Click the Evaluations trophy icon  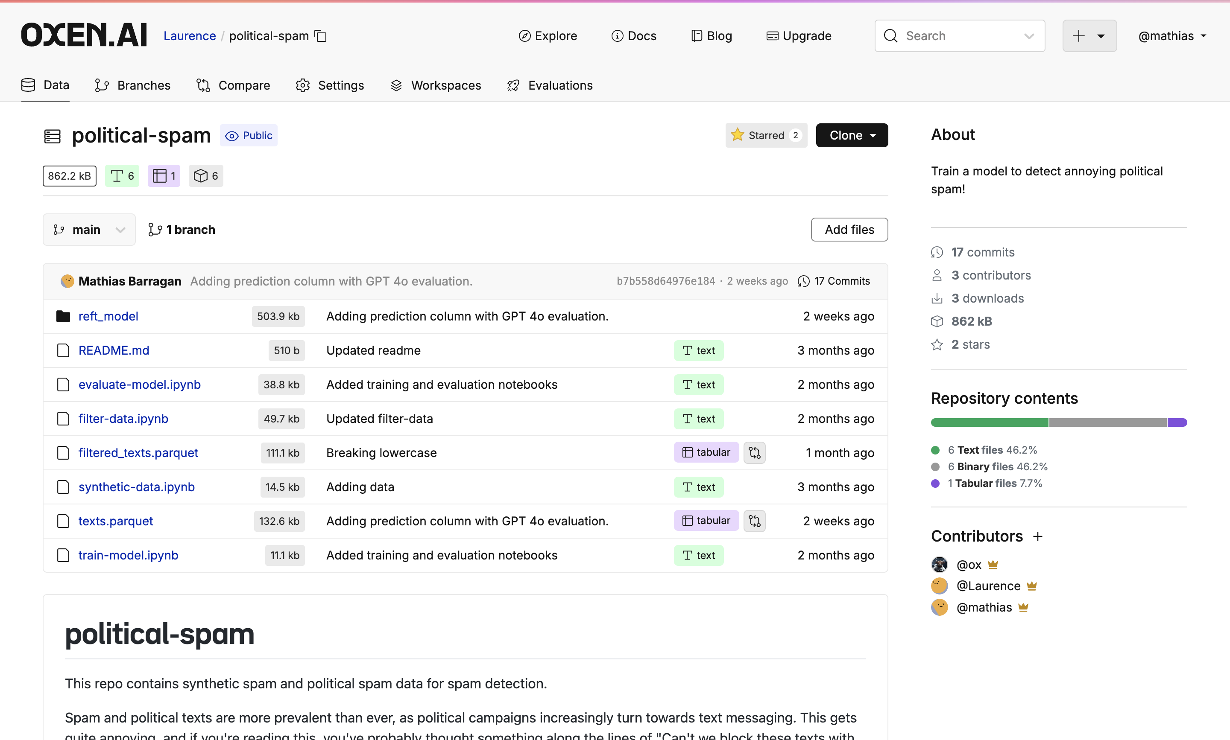pyautogui.click(x=513, y=85)
